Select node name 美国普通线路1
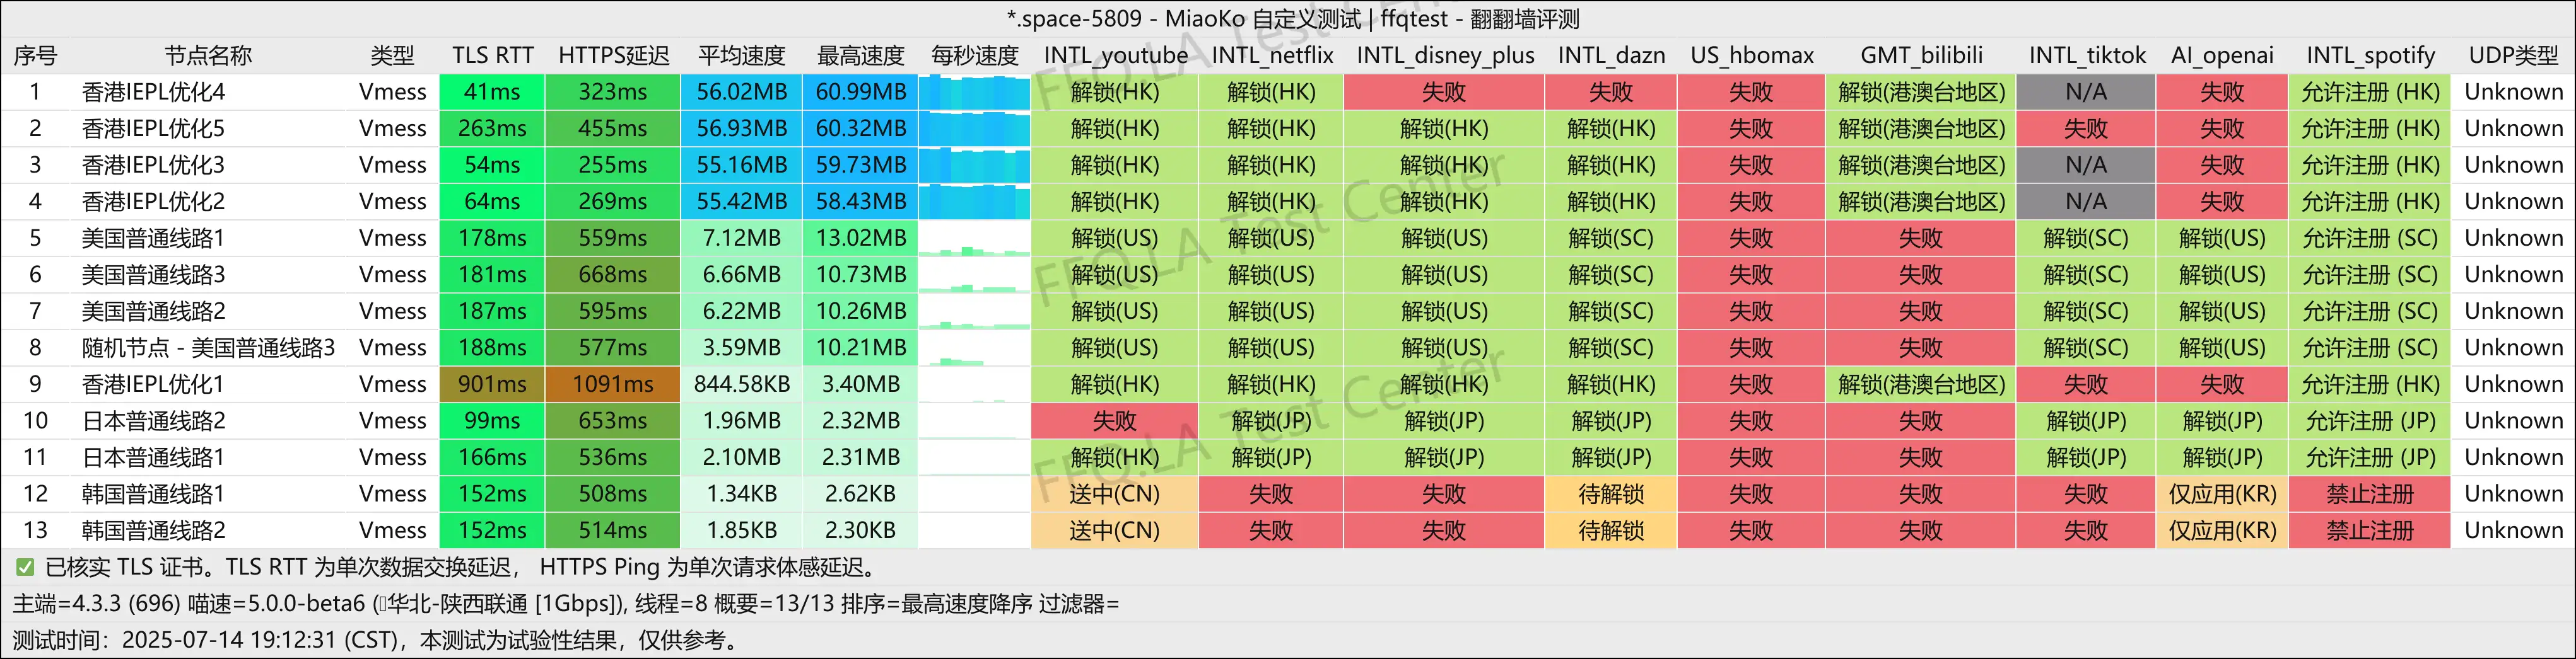This screenshot has height=659, width=2576. [x=153, y=238]
